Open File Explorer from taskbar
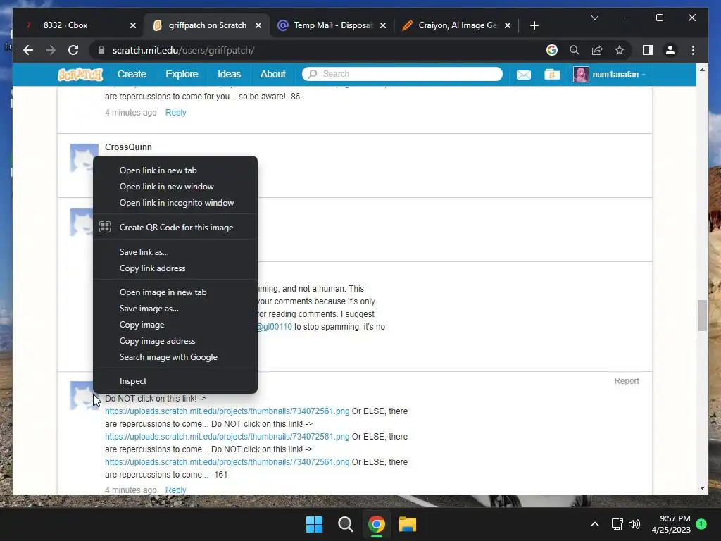 click(408, 524)
